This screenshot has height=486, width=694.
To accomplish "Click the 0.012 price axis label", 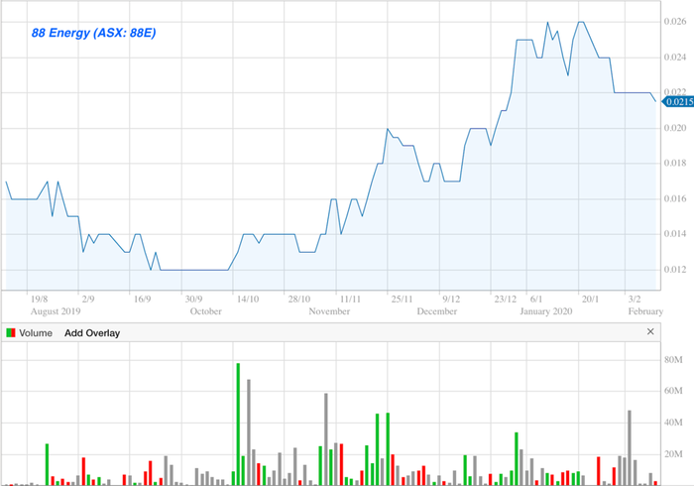I will 675,270.
